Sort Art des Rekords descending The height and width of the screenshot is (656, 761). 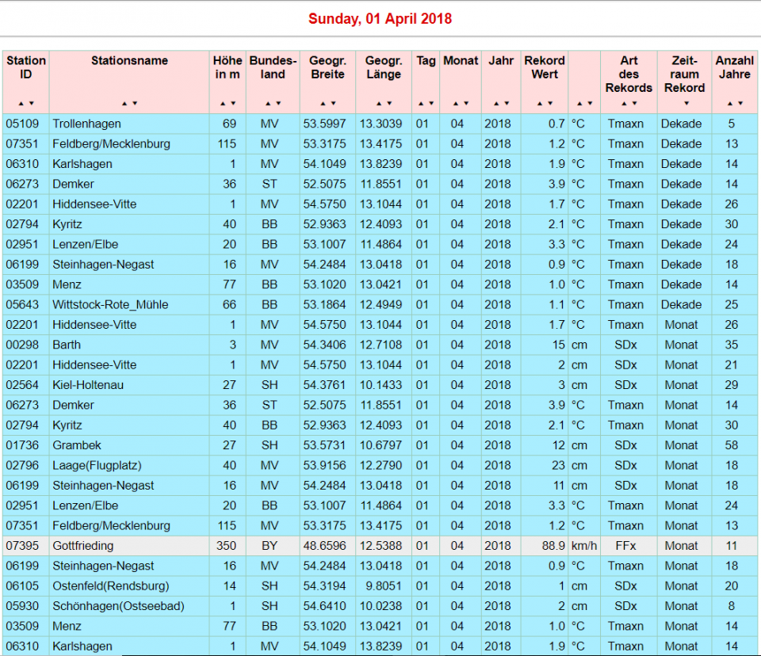point(633,103)
